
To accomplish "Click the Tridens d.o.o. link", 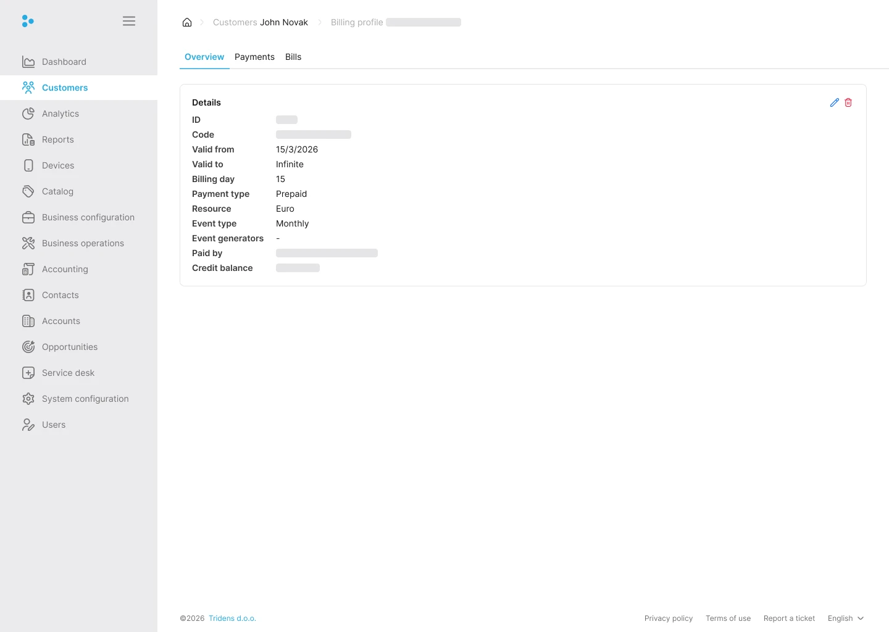I will coord(232,618).
